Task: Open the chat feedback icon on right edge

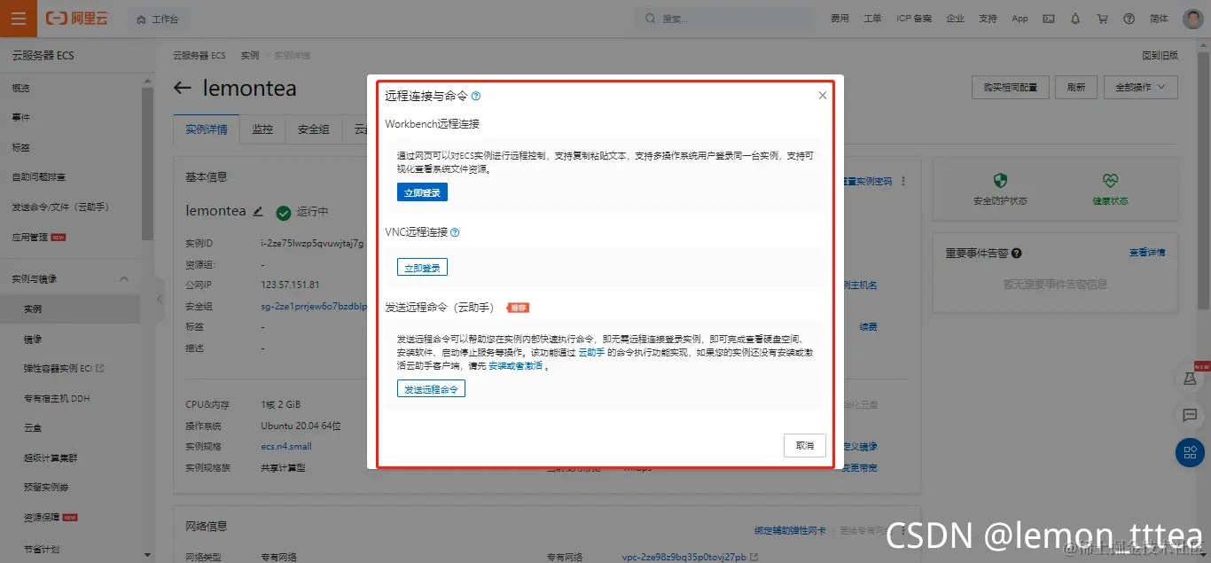Action: pyautogui.click(x=1190, y=415)
